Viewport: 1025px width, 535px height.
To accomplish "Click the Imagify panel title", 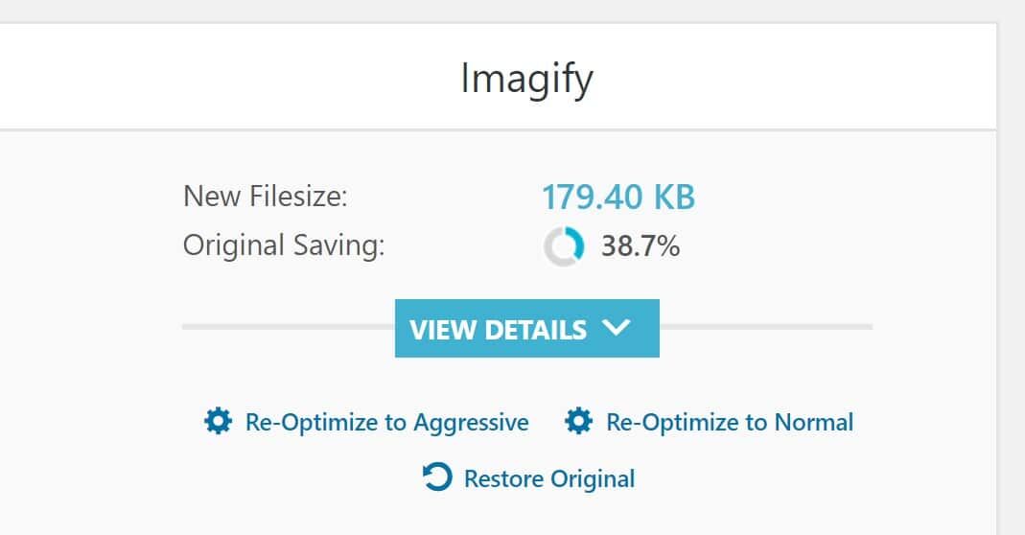I will [526, 78].
